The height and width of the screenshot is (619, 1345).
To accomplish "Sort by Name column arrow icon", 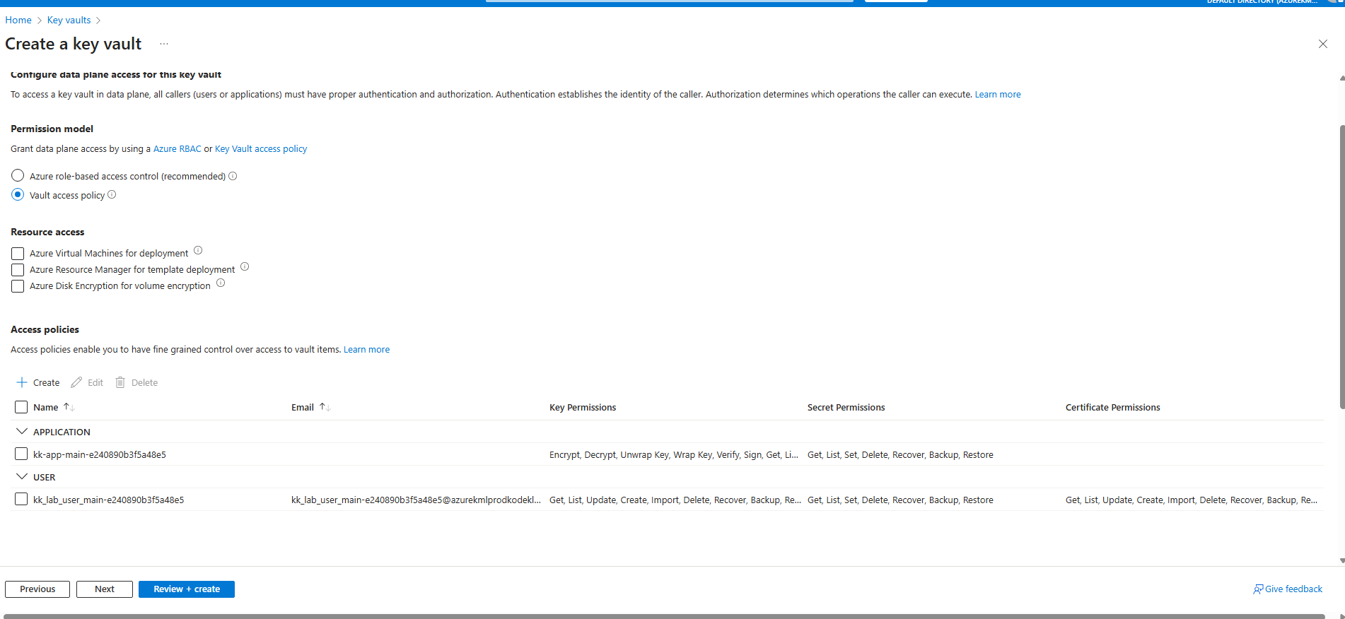I will pos(69,407).
